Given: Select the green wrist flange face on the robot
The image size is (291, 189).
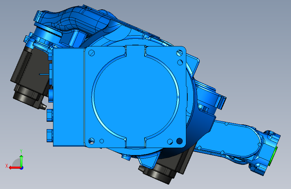Looking at the screenshot, I should click(x=273, y=156).
